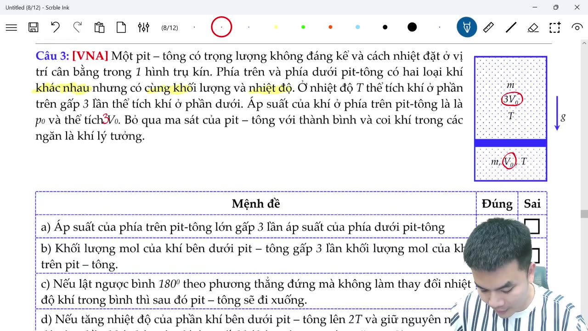588x331 pixels.
Task: Choose the ruler tool
Action: [x=488, y=28]
